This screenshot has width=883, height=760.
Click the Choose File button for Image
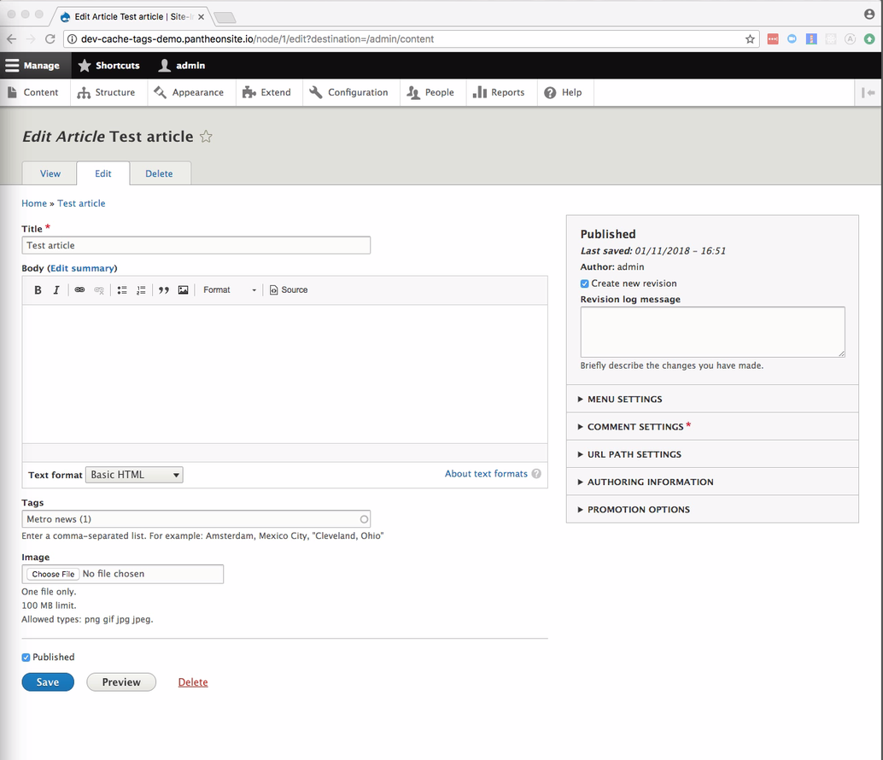pyautogui.click(x=51, y=573)
